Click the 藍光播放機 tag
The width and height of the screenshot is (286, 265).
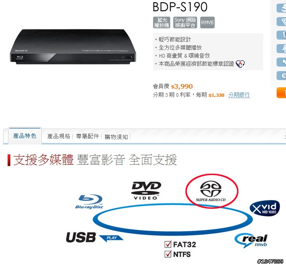(x=162, y=22)
